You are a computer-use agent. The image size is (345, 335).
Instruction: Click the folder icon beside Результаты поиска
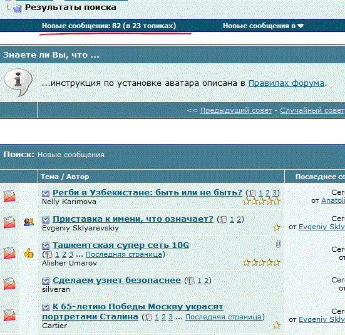click(17, 8)
